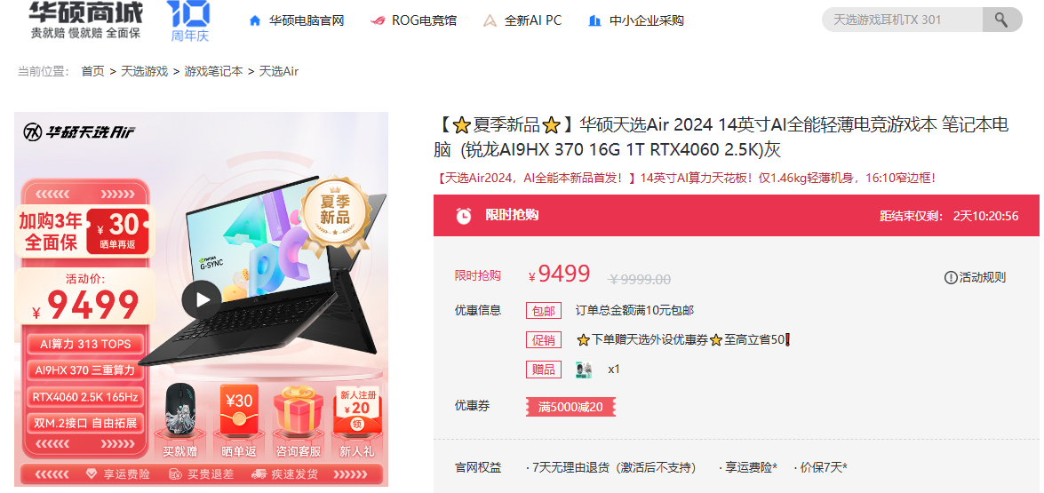Go to 首页 in breadcrumb
Screen dimensions: 1044x493
[x=92, y=71]
